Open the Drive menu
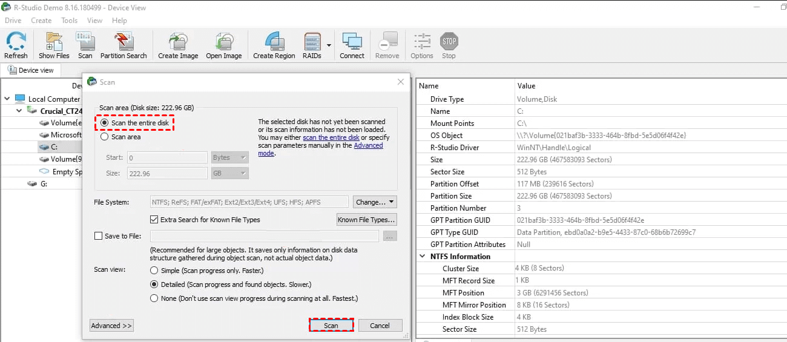This screenshot has width=787, height=342. (x=13, y=20)
